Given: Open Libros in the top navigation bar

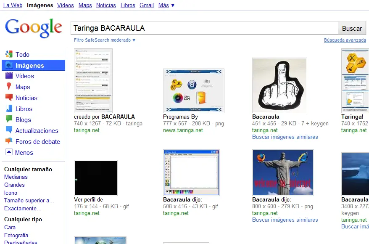Looking at the screenshot, I should [128, 5].
